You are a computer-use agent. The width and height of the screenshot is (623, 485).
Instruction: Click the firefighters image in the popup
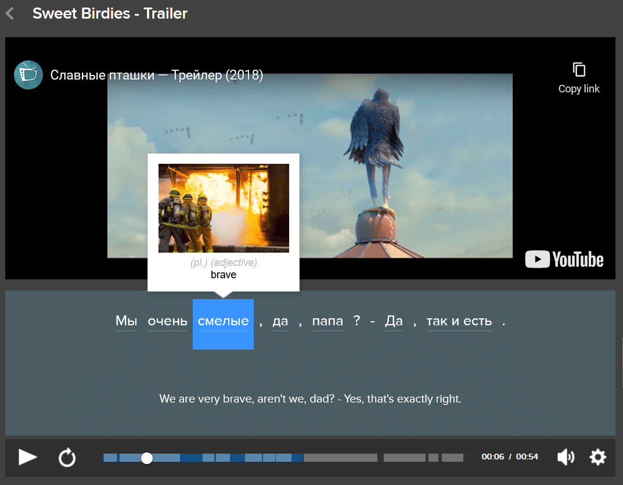[x=224, y=208]
